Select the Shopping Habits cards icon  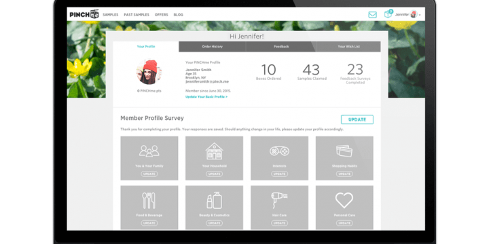pos(344,151)
